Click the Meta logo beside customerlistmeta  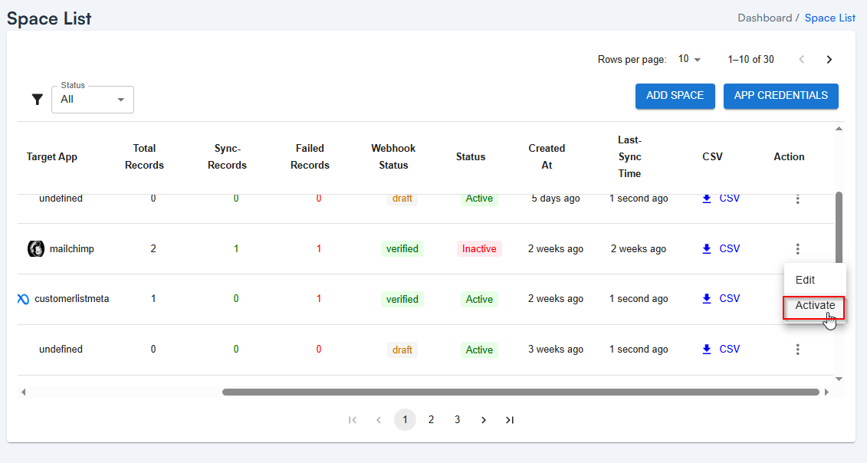[x=23, y=299]
